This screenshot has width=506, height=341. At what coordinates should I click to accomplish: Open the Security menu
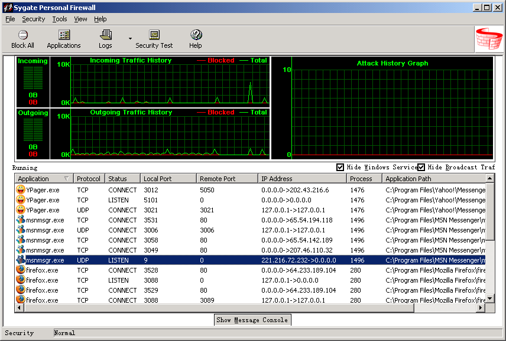tap(34, 19)
